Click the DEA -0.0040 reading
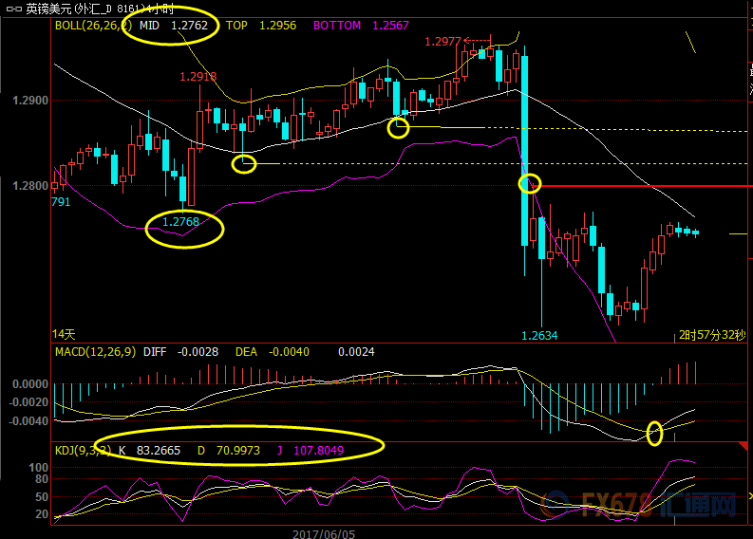The width and height of the screenshot is (753, 539). [x=272, y=352]
